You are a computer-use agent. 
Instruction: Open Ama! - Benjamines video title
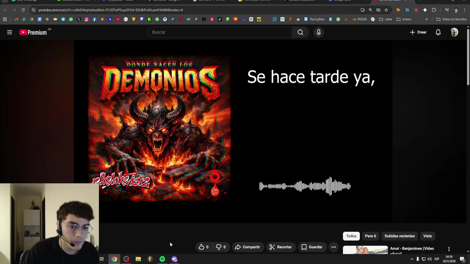[x=412, y=250]
